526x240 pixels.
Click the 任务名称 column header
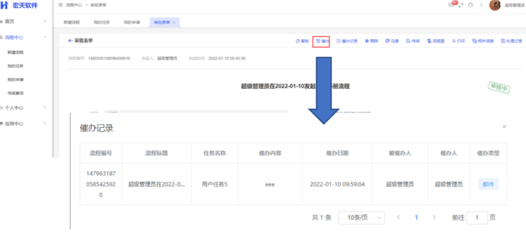tap(215, 153)
